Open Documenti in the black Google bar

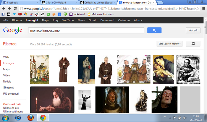[107, 20]
